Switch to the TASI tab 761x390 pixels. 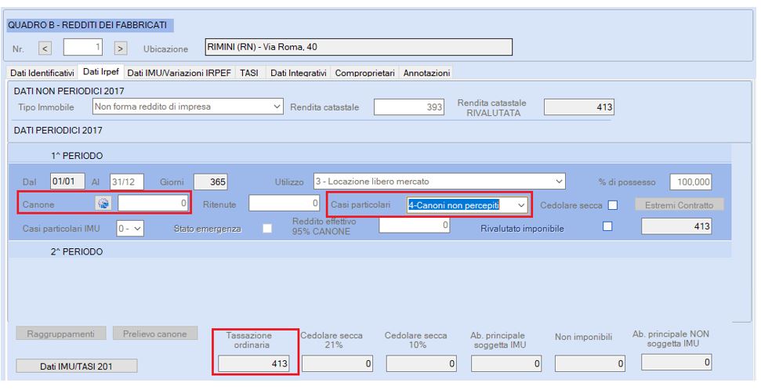[x=249, y=73]
